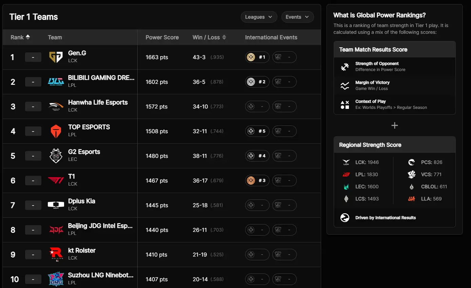The image size is (471, 288).
Task: Click G2 Esports' MSI #4 badge
Action: (257, 156)
